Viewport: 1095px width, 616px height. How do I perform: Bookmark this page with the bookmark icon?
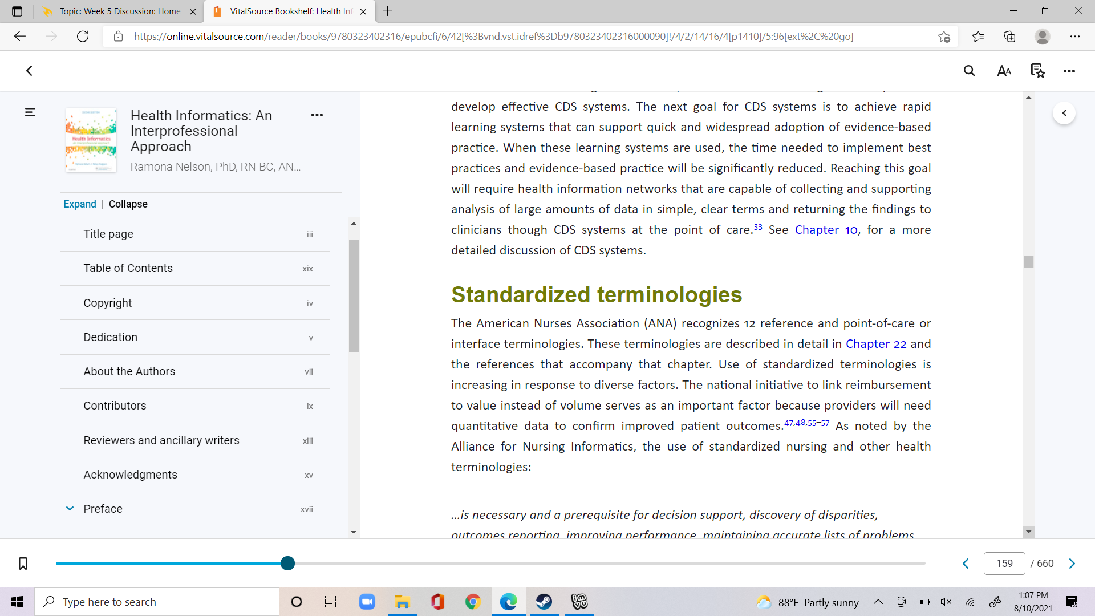coord(23,564)
